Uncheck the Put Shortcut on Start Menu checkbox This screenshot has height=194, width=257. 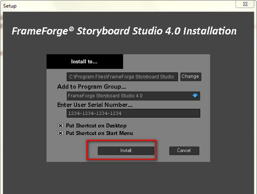click(60, 133)
